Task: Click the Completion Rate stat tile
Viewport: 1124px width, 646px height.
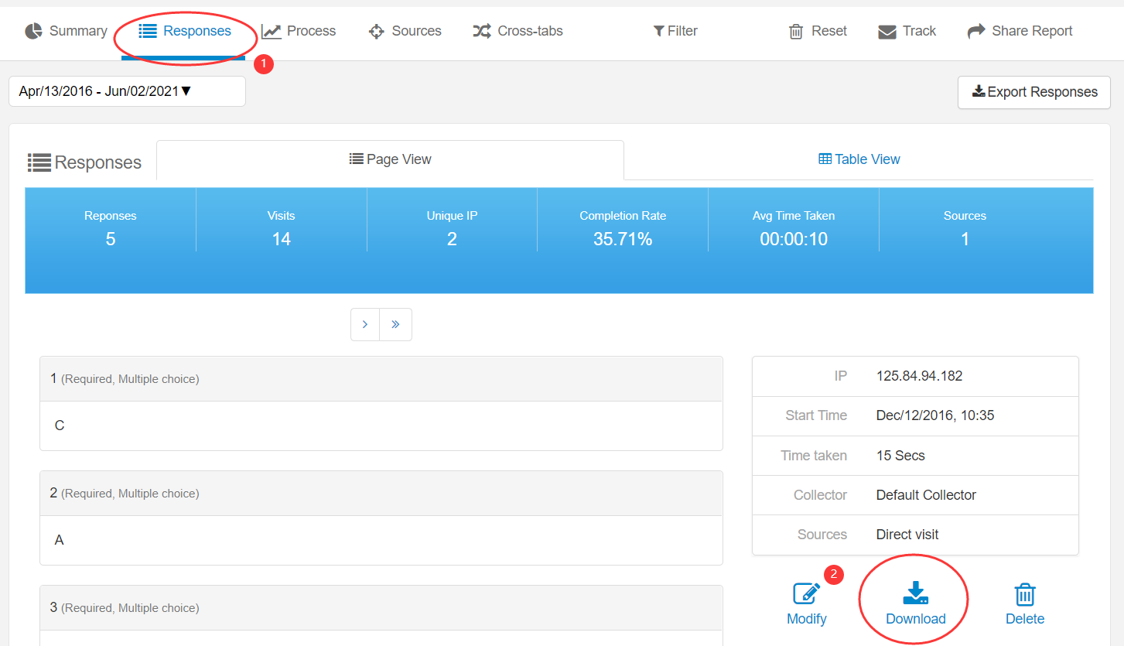Action: point(623,228)
